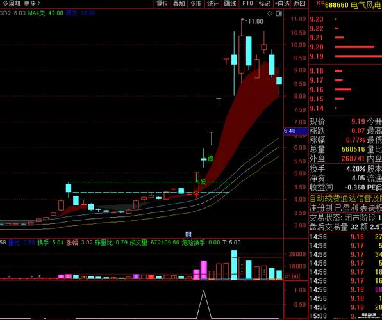Click the 6.48 blue price axis marker
The height and width of the screenshot is (320, 382).
(x=295, y=131)
